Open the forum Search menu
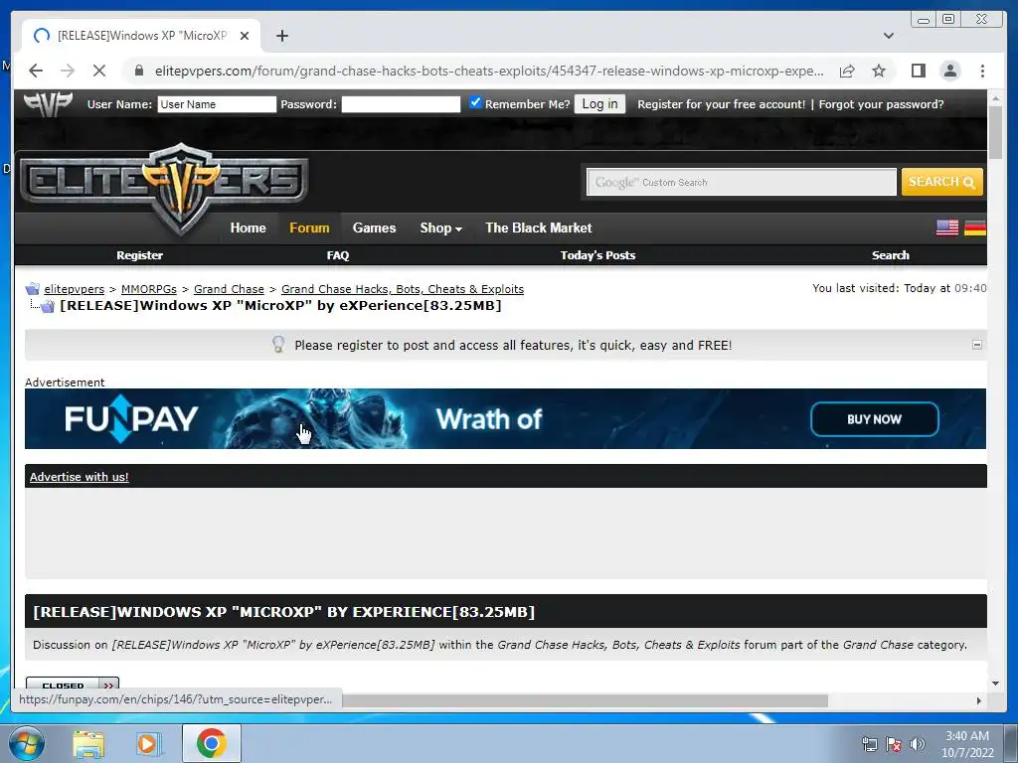Viewport: 1018px width, 763px height. (890, 255)
